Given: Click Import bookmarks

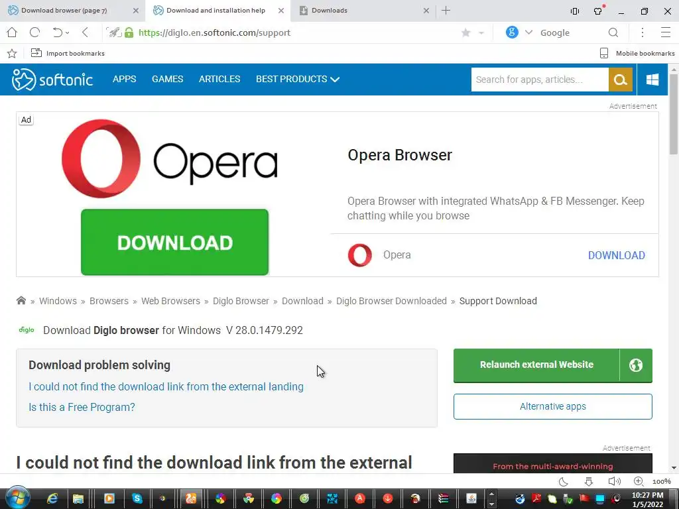Looking at the screenshot, I should coord(68,53).
